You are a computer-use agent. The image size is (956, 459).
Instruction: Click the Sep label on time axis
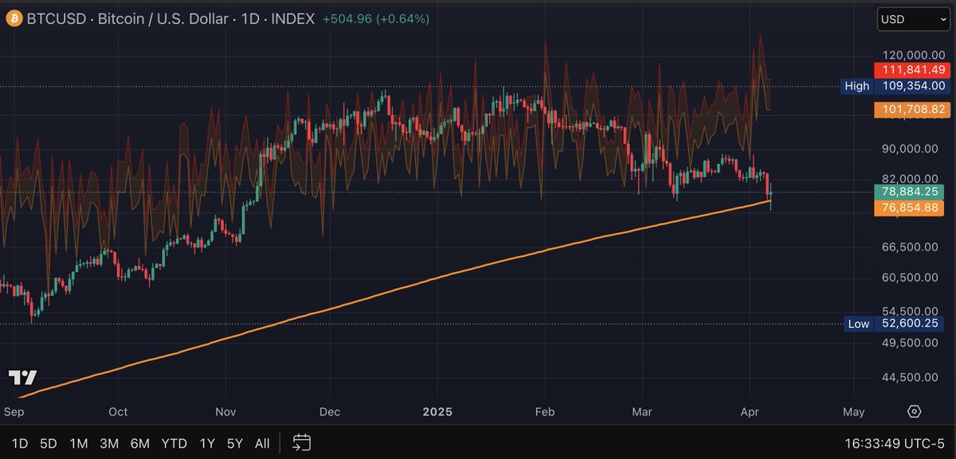click(13, 412)
